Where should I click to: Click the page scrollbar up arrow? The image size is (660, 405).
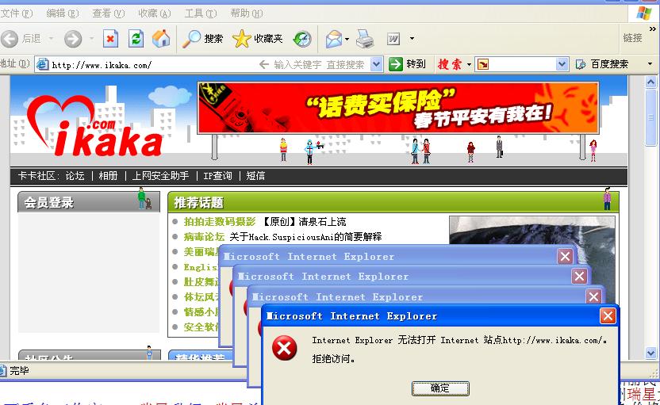(650, 82)
